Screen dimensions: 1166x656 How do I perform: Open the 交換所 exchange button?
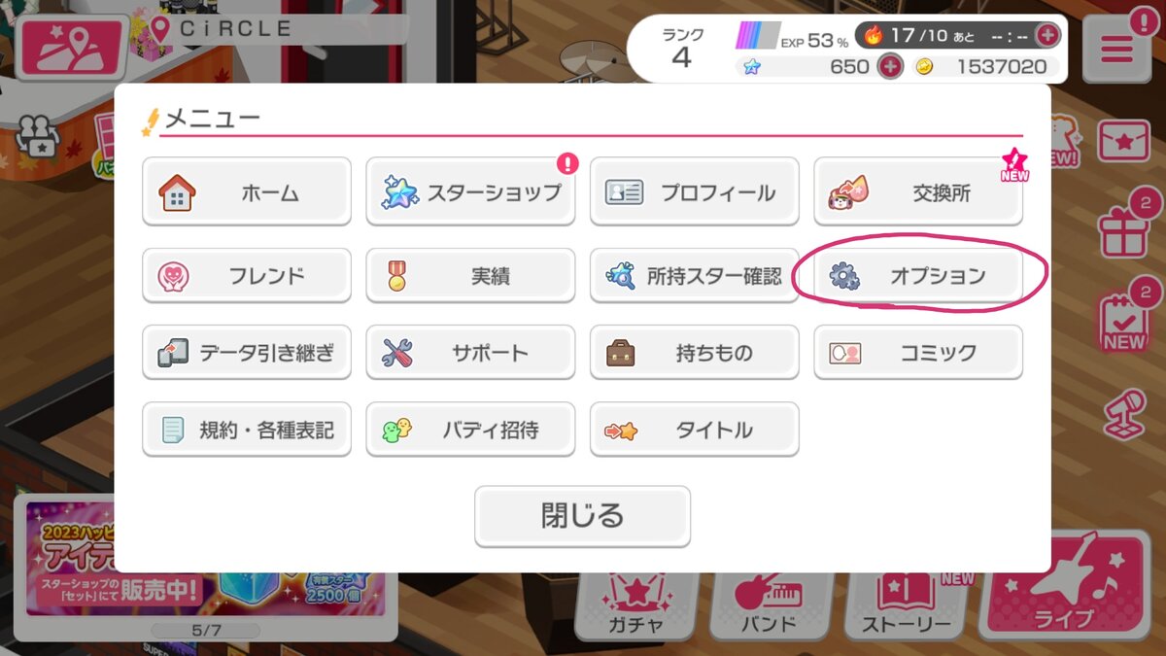(x=918, y=191)
